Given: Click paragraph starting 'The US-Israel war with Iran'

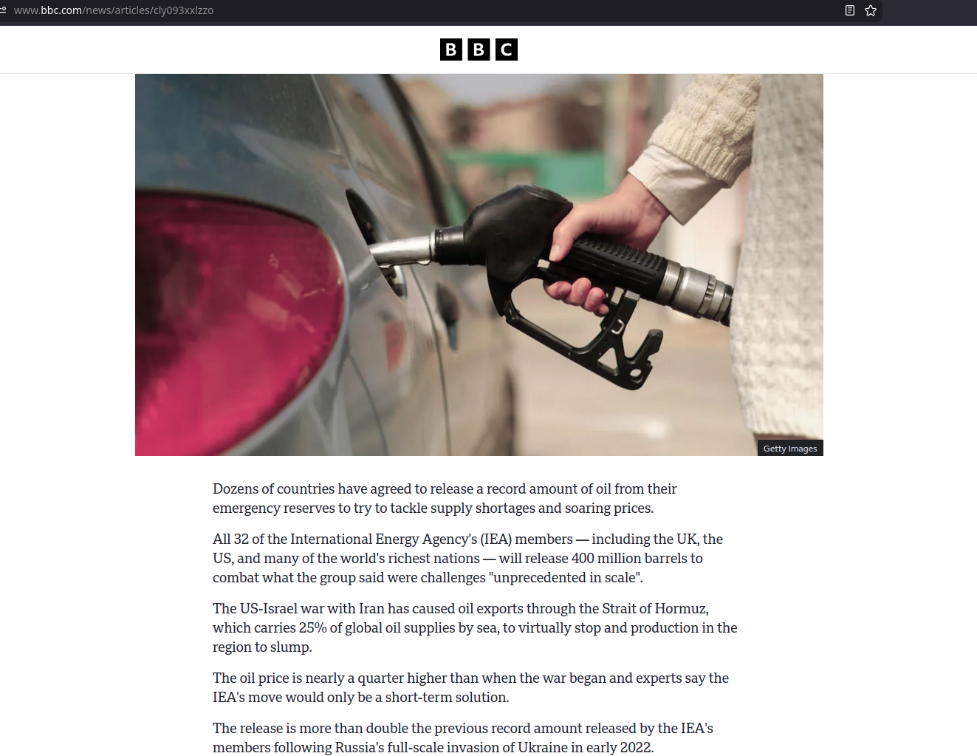Looking at the screenshot, I should click(x=475, y=627).
